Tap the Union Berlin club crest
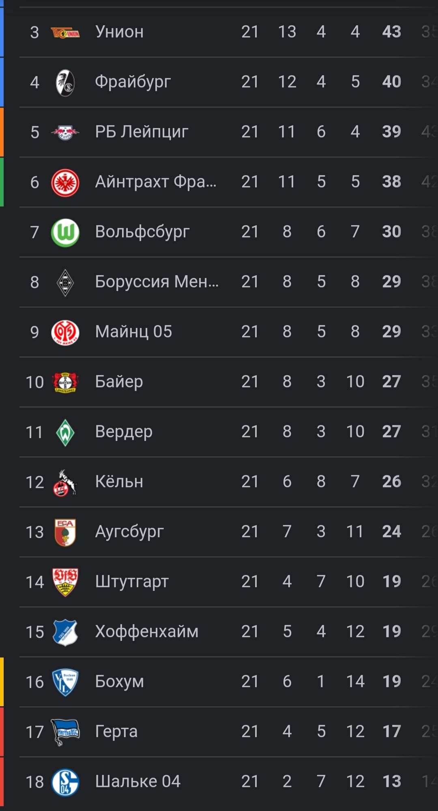Image resolution: width=438 pixels, height=811 pixels. coord(65,33)
